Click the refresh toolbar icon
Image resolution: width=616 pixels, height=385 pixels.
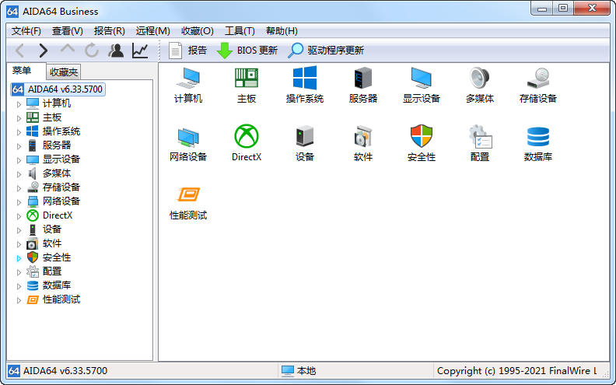(92, 51)
